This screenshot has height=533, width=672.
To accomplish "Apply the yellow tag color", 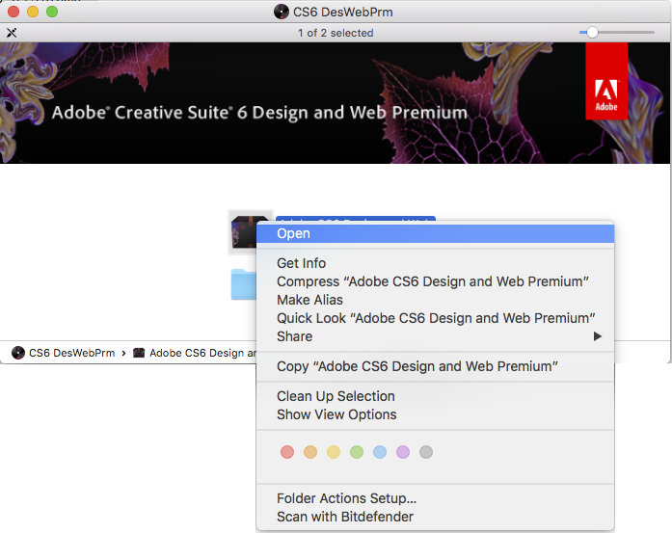I will tap(334, 452).
